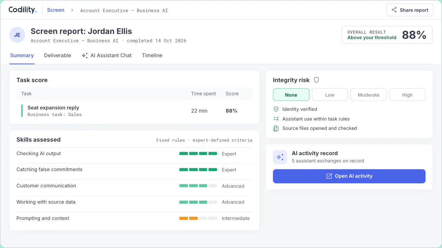Click the Assistant use within task rules text
Viewport: 442px width, 248px height.
(316, 119)
